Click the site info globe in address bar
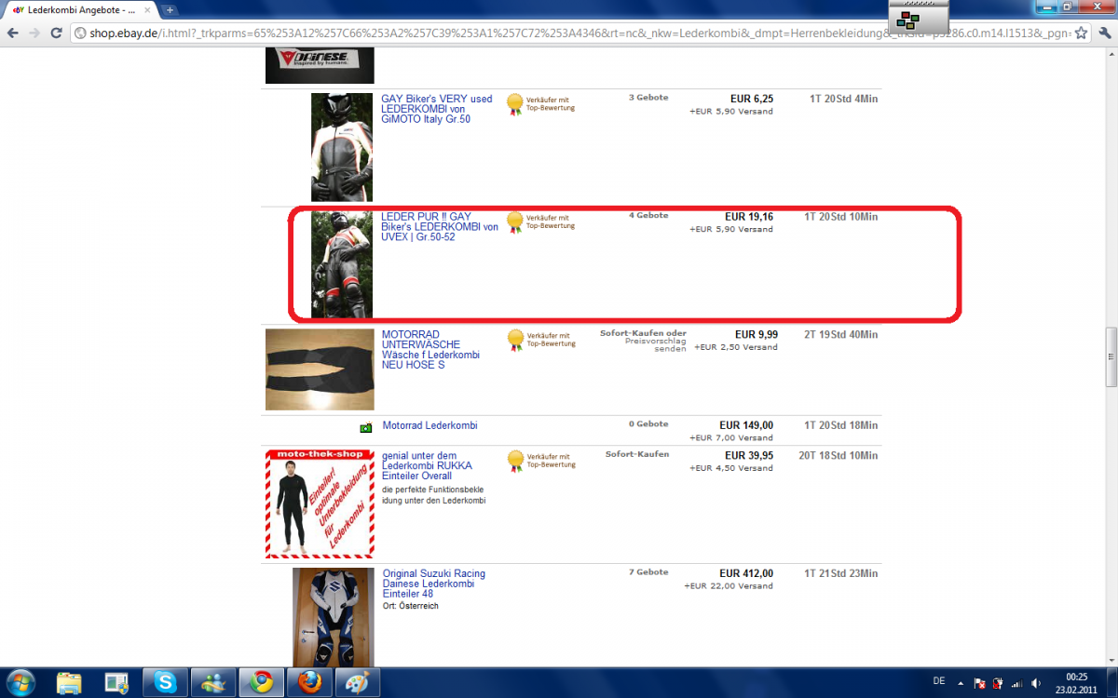The height and width of the screenshot is (698, 1118). tap(79, 33)
